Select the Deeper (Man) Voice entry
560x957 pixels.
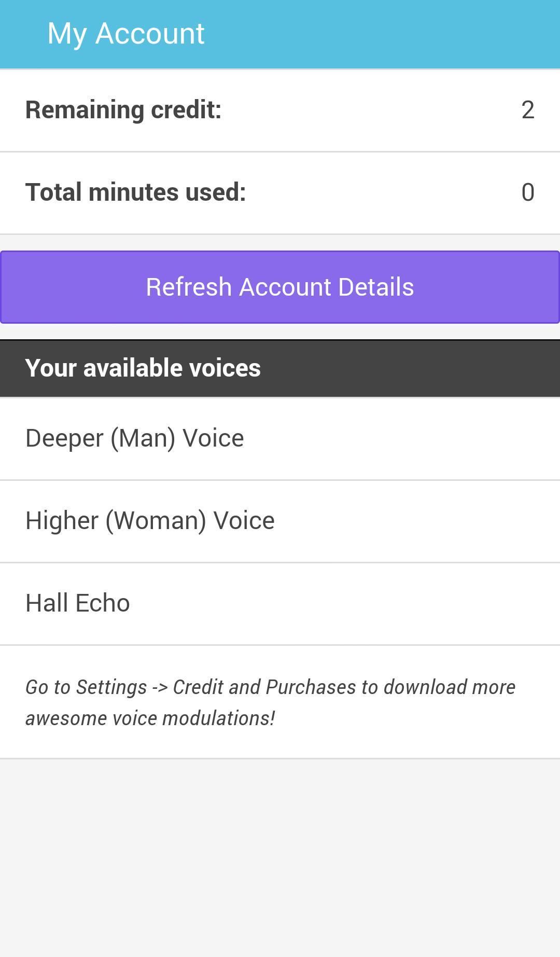click(135, 438)
